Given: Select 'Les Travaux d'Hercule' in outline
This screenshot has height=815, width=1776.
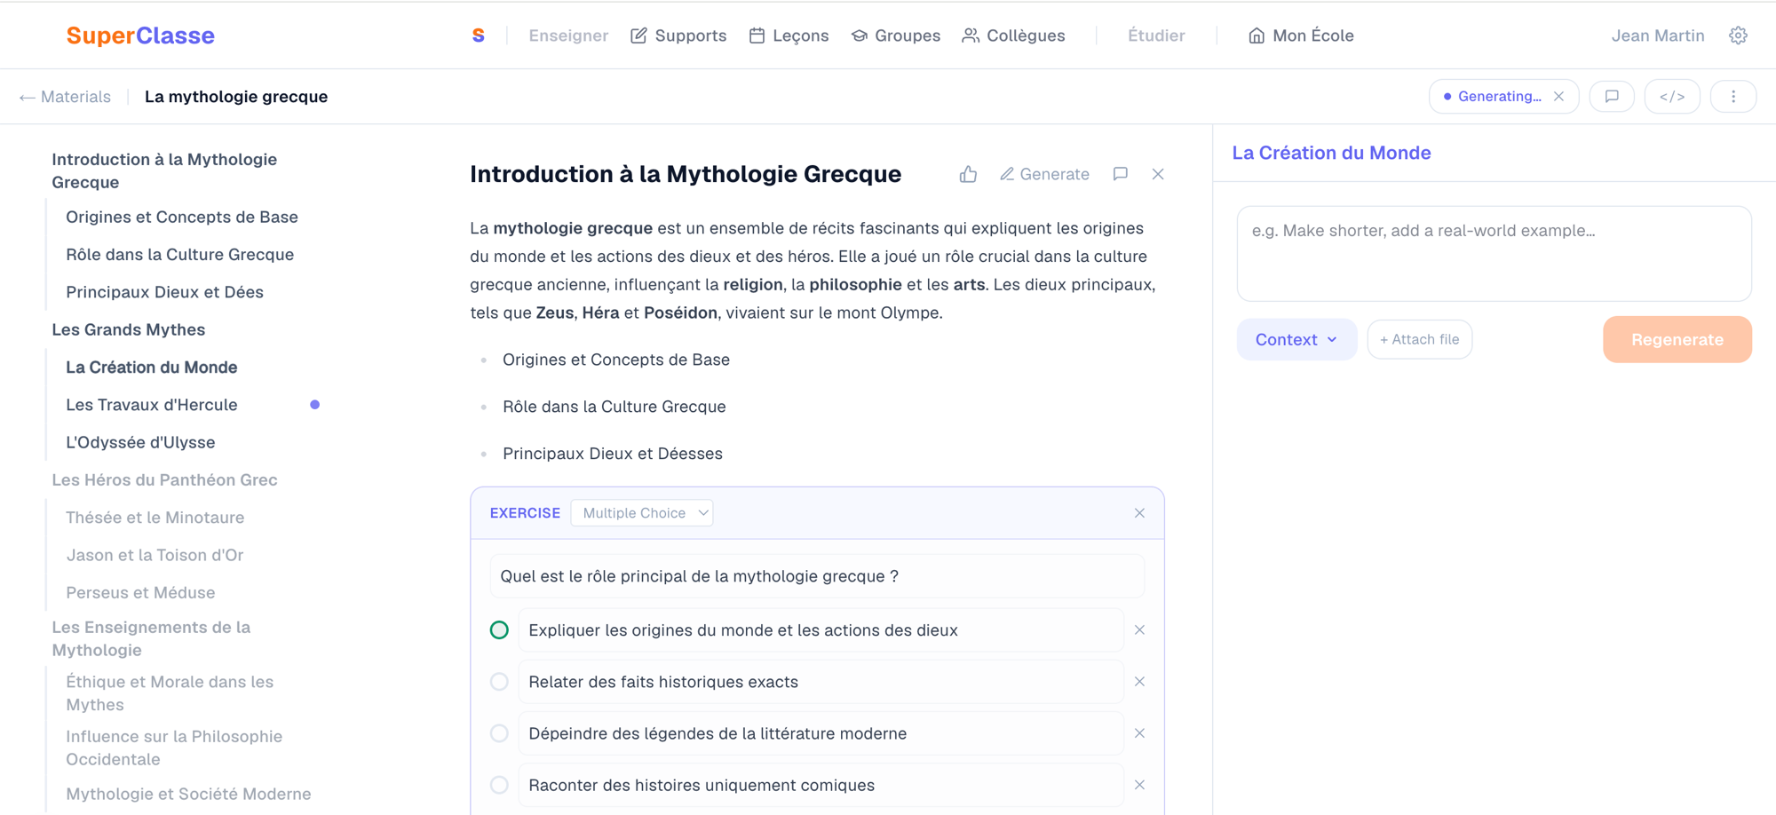Looking at the screenshot, I should click(x=152, y=405).
